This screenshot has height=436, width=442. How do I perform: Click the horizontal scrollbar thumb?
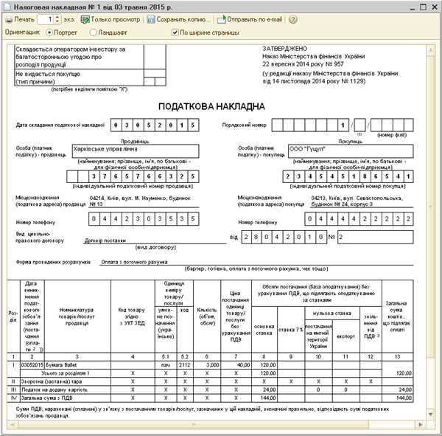coord(193,424)
